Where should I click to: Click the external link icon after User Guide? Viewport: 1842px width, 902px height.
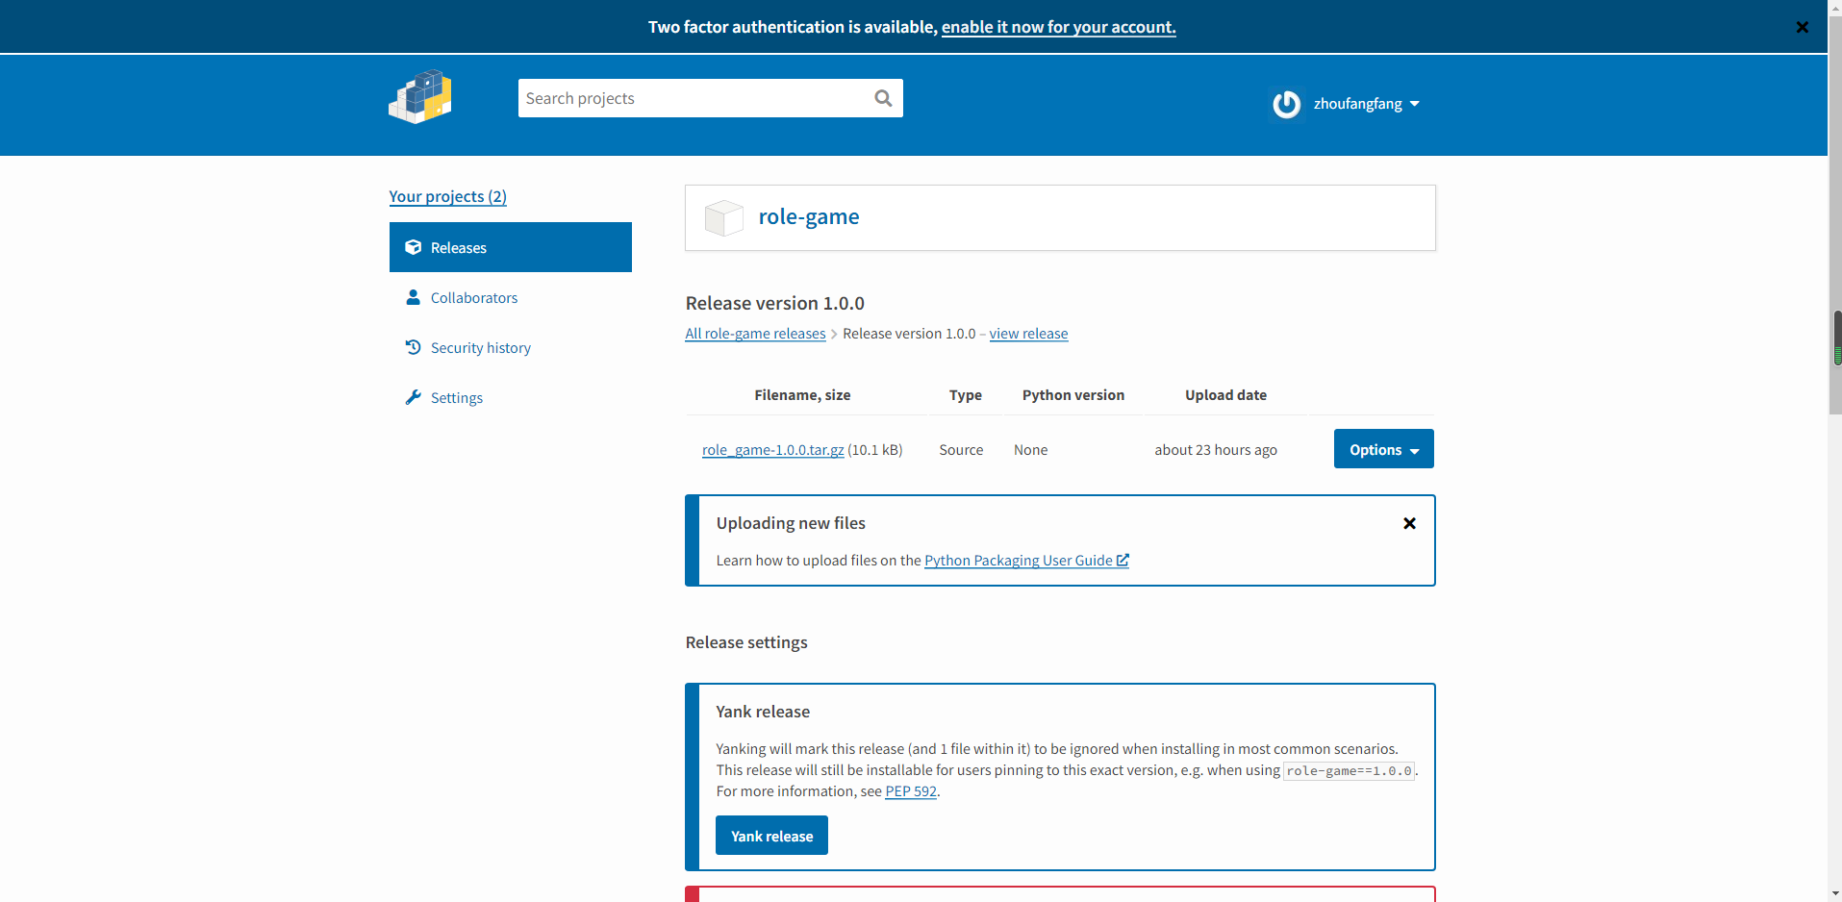(1123, 560)
